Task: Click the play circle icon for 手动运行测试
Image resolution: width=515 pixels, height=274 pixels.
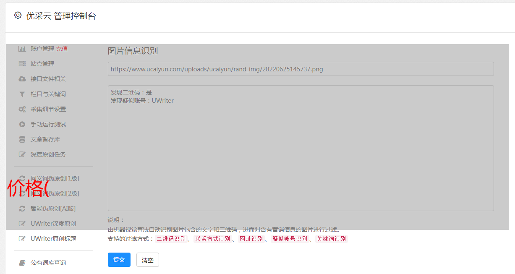Action: (x=22, y=124)
